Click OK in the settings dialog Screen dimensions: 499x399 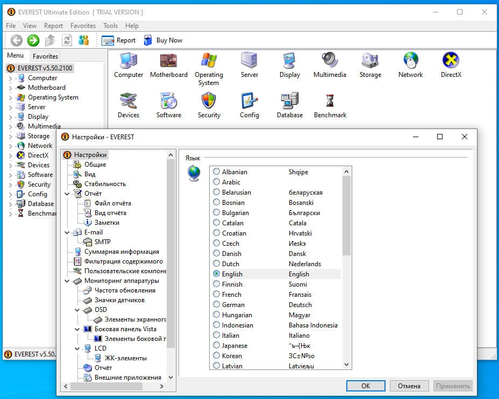pyautogui.click(x=366, y=386)
